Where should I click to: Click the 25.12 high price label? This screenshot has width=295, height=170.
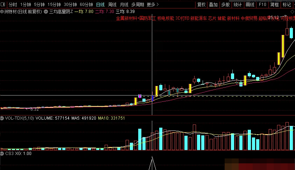tap(273, 18)
